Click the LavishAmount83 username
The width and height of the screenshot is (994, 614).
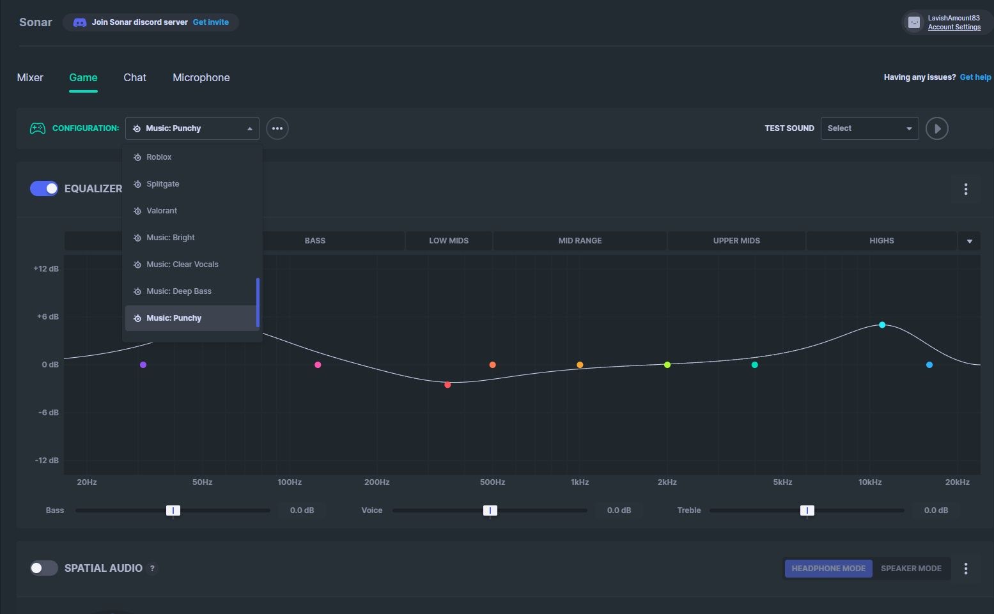coord(954,18)
